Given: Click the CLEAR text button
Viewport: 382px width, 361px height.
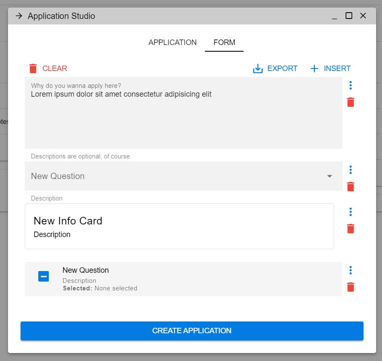Looking at the screenshot, I should point(55,69).
